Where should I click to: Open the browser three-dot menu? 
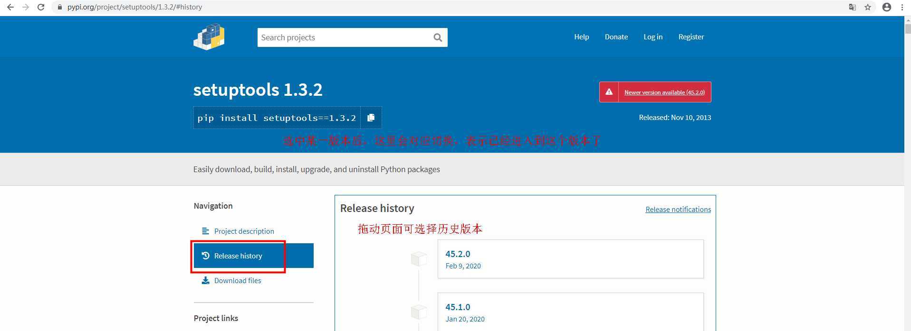coord(902,7)
